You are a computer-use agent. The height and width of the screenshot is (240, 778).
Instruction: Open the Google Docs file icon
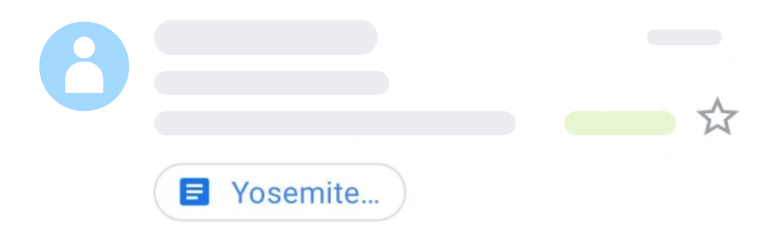(194, 192)
